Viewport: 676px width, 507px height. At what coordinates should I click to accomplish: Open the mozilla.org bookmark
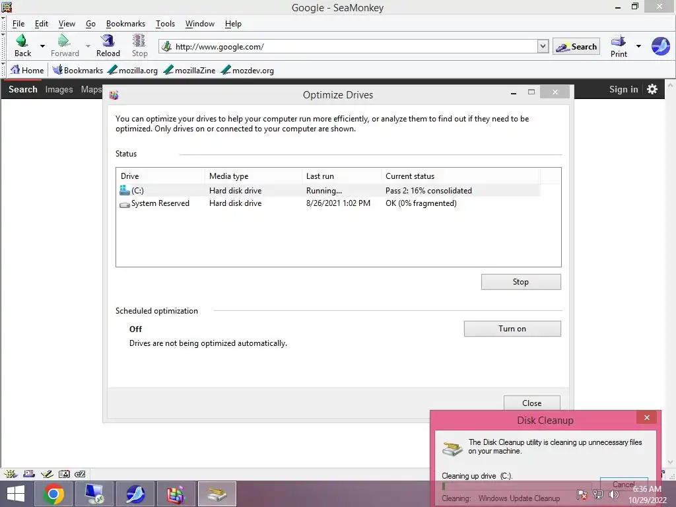[133, 70]
